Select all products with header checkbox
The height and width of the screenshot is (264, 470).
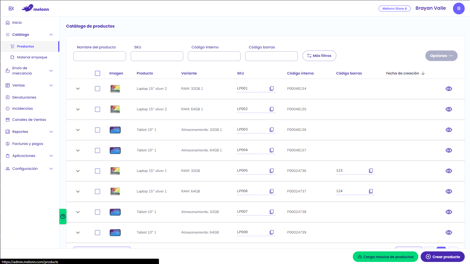98,73
